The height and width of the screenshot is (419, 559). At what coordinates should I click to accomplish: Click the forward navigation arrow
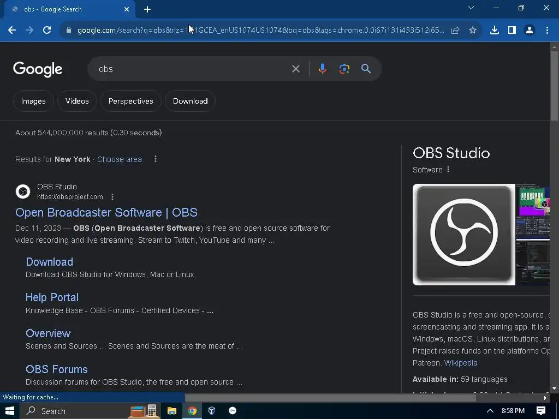point(29,31)
